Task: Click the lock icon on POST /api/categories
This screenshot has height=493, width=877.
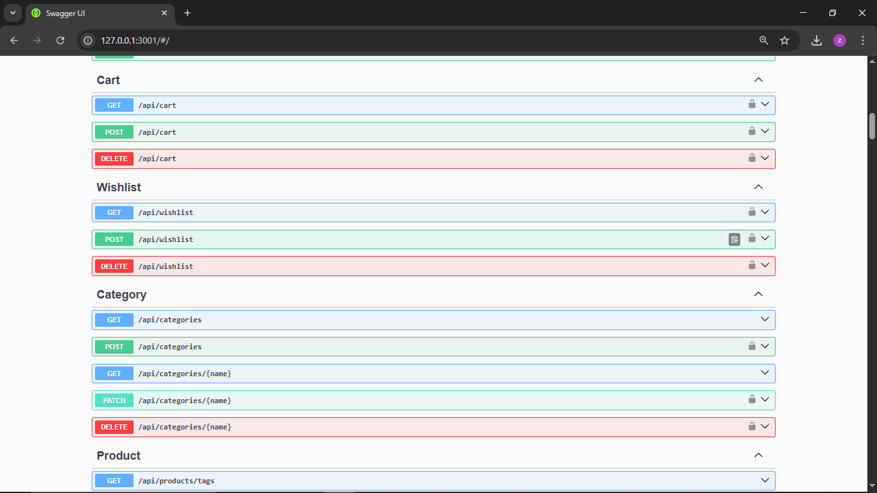Action: pos(752,346)
